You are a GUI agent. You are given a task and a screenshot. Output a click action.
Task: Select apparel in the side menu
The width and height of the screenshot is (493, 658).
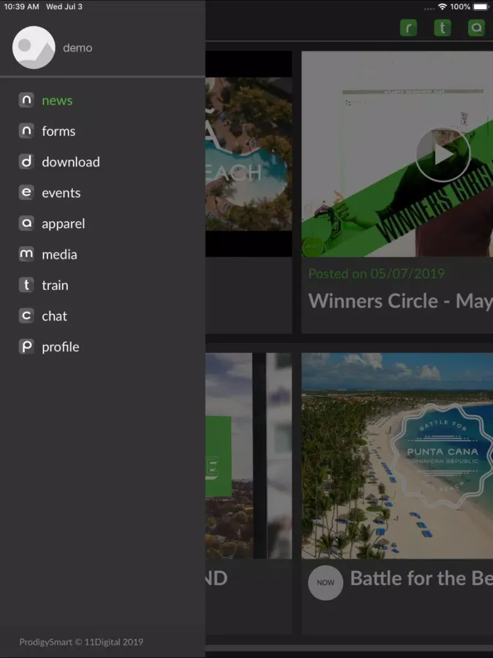click(x=63, y=224)
